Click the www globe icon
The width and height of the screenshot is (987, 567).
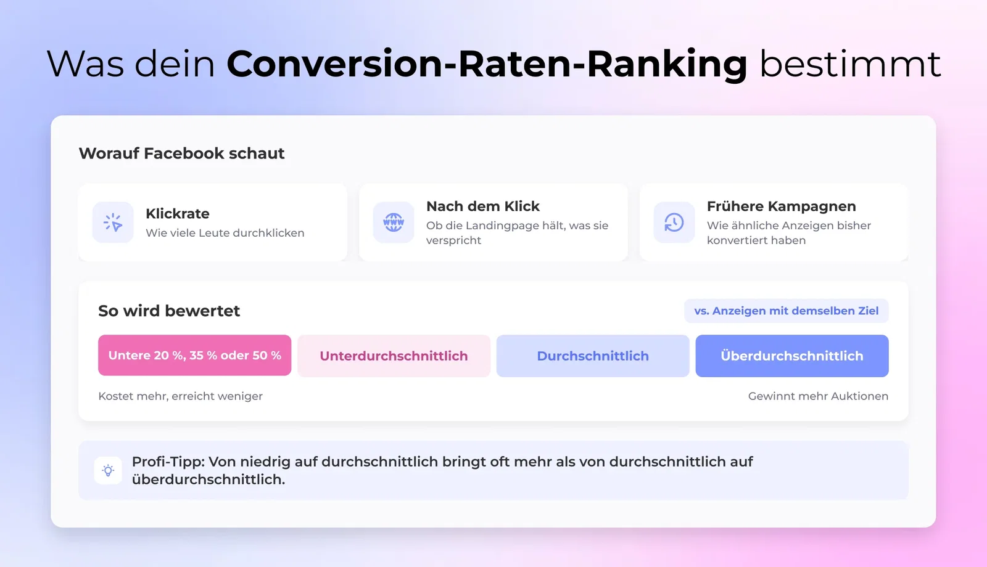click(x=394, y=222)
